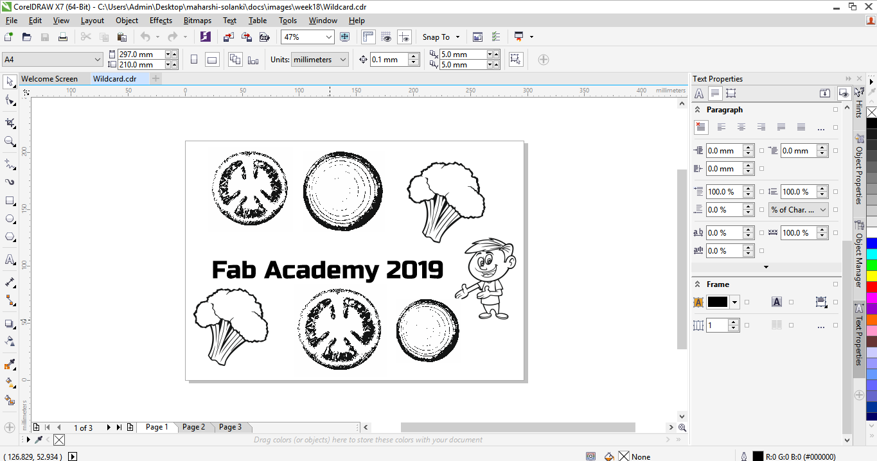Select the Zoom magnifier tool in the toolbox
This screenshot has height=461, width=877.
pos(10,141)
